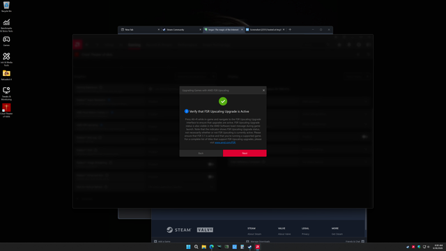Open the red game shortcut on the desktop

click(x=6, y=110)
